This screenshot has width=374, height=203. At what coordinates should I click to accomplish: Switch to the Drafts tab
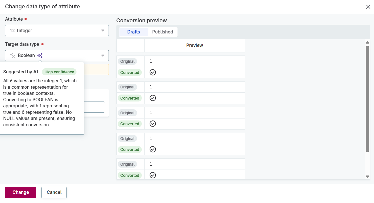point(133,32)
